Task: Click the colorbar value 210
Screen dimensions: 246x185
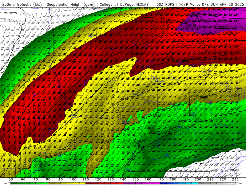Action: coord(210,179)
